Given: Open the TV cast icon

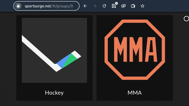Looking at the screenshot, I should tap(133, 6).
